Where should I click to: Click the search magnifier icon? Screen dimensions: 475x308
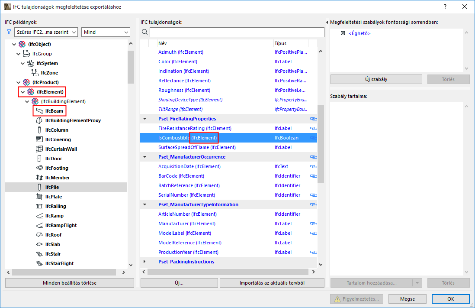coord(145,32)
